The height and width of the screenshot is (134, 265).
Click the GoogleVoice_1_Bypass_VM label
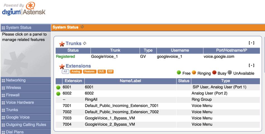(110, 118)
